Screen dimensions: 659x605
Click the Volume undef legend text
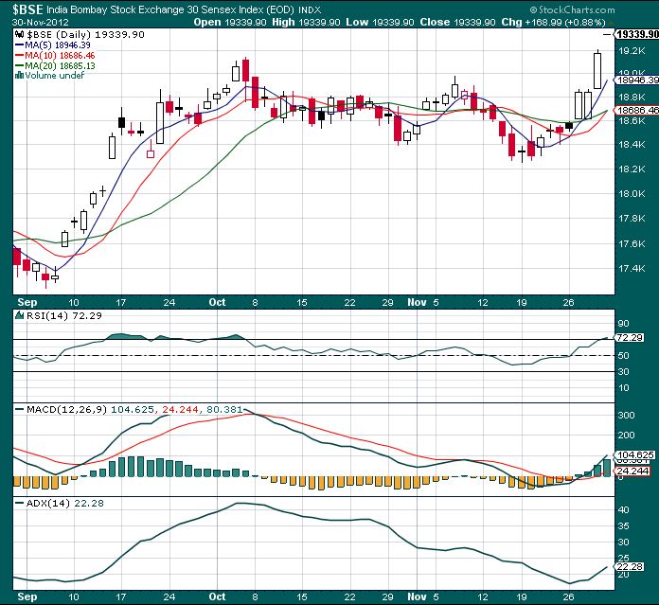pyautogui.click(x=55, y=76)
